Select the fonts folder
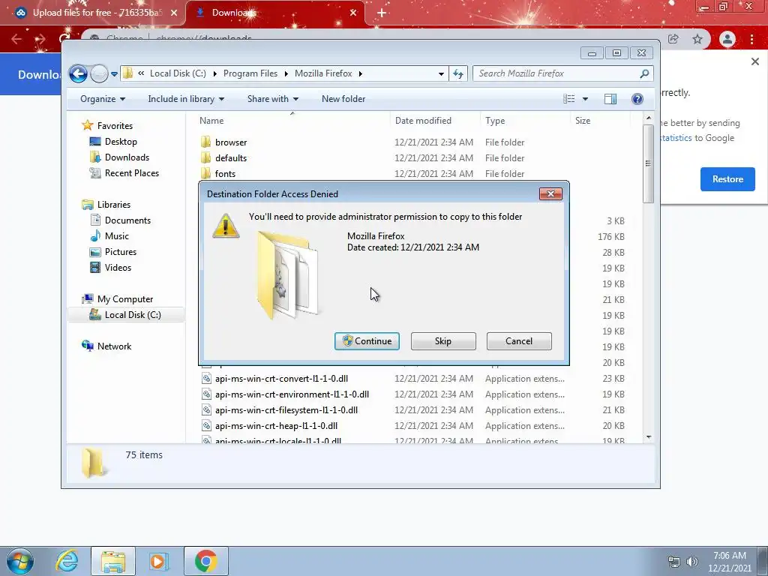 (x=218, y=174)
